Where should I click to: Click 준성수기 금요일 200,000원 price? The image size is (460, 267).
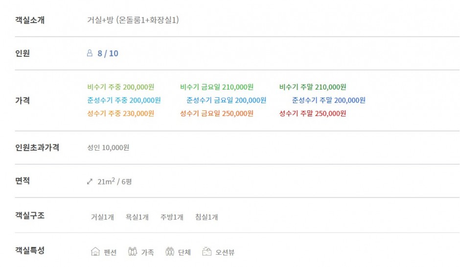pos(227,100)
